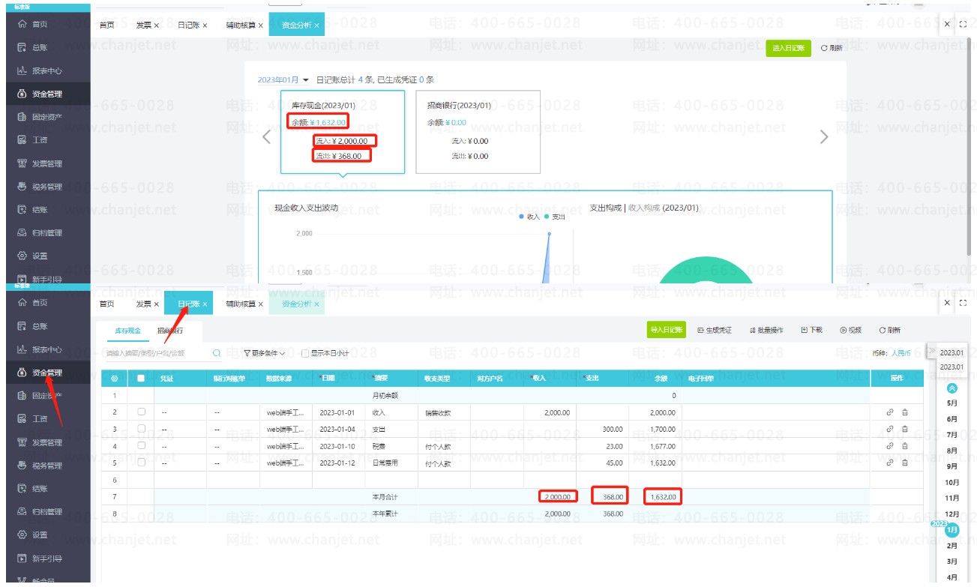Viewport: 977px width, 587px height.
Task: Click the search magnifier icon beside the filter box
Action: (x=217, y=352)
